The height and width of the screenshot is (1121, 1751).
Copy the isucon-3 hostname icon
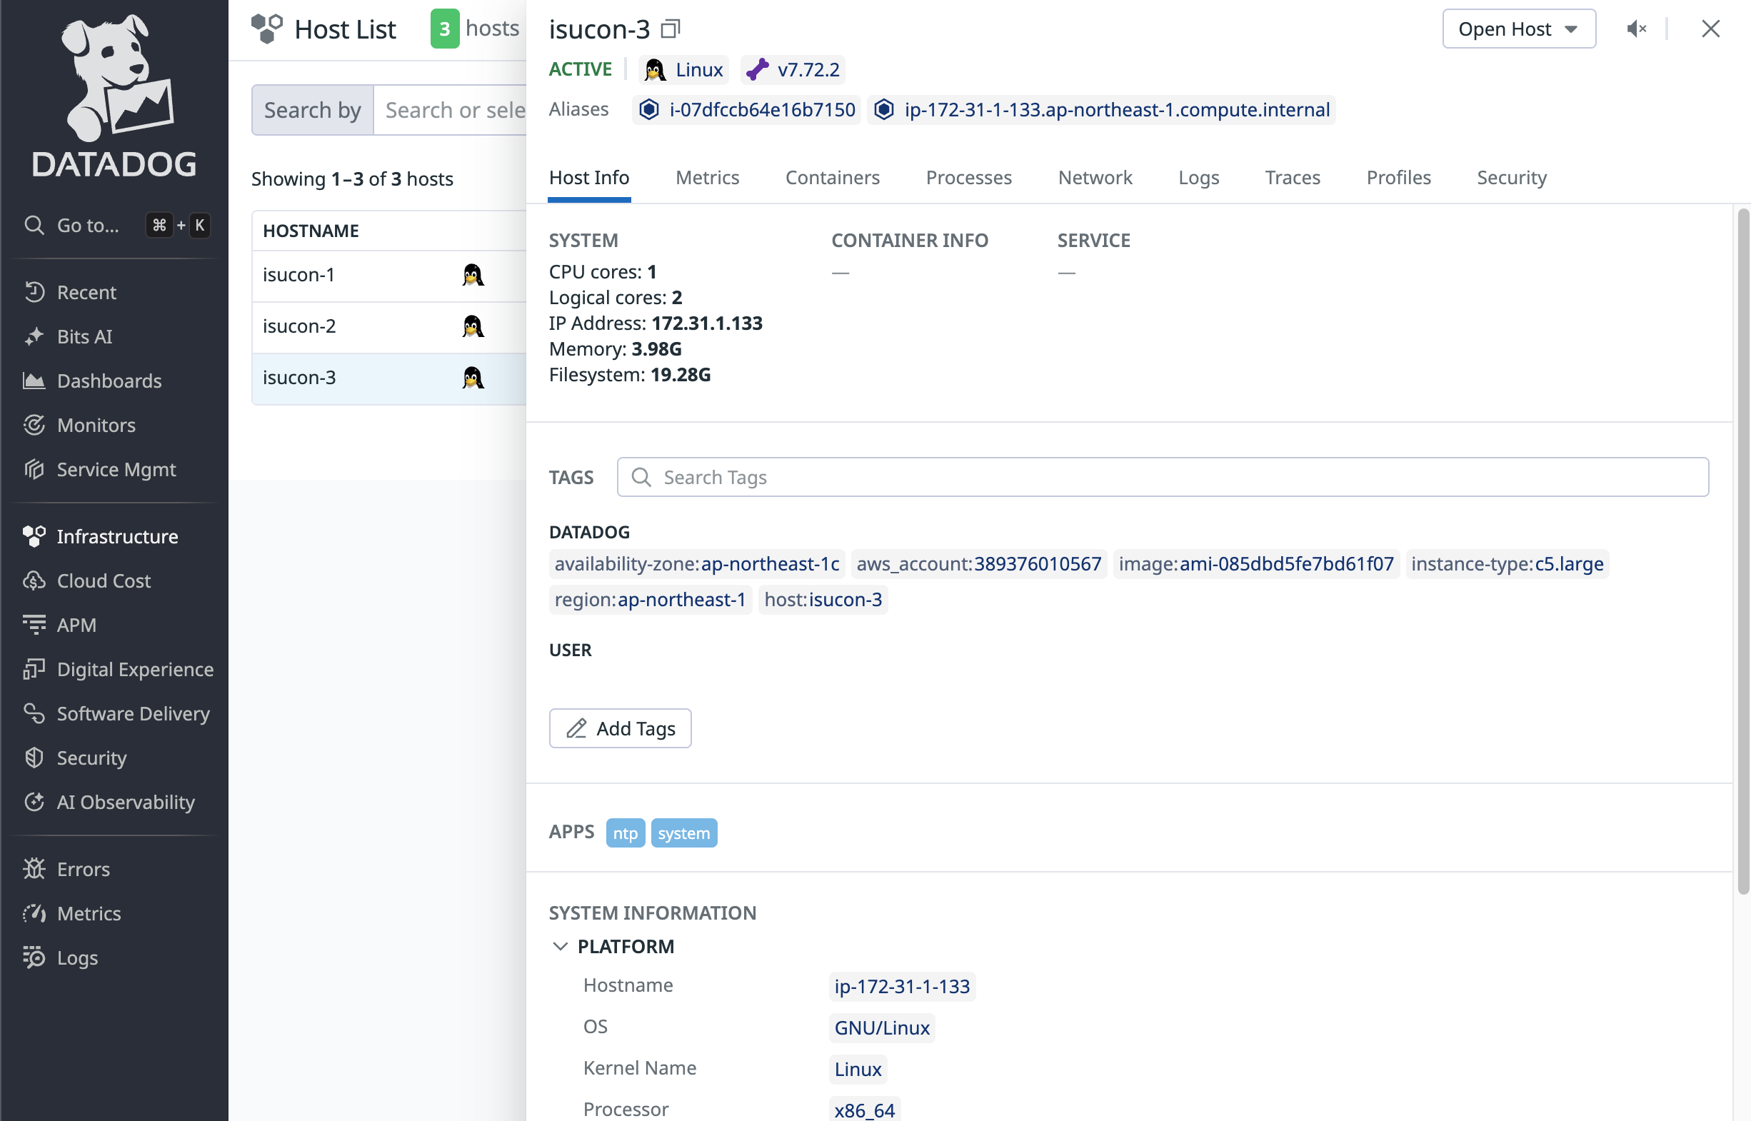tap(670, 29)
